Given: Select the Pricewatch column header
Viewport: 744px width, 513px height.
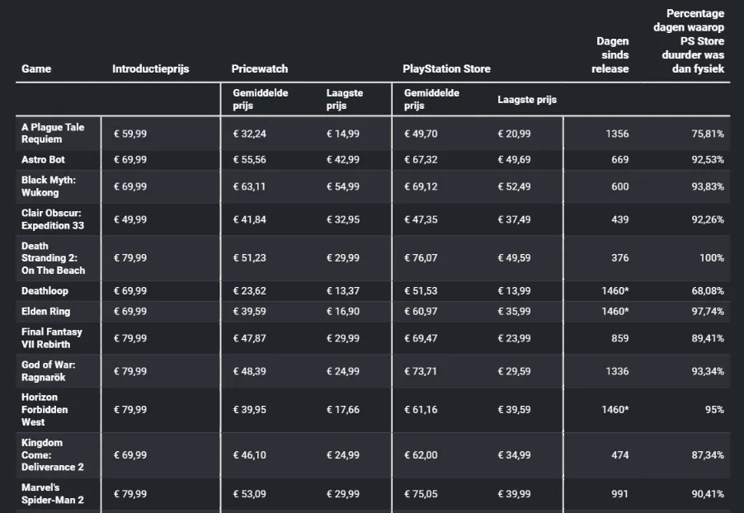Looking at the screenshot, I should click(260, 68).
